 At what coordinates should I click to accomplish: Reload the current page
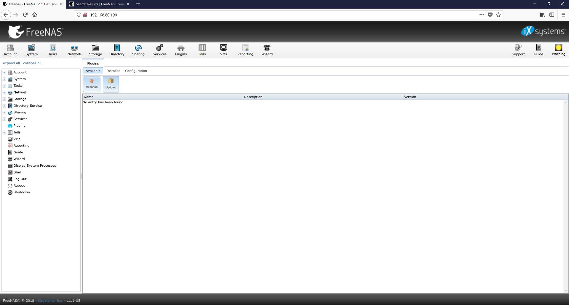(25, 15)
